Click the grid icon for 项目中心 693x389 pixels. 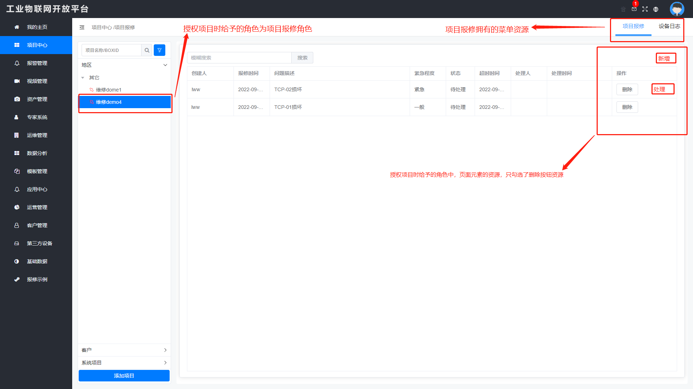click(17, 45)
